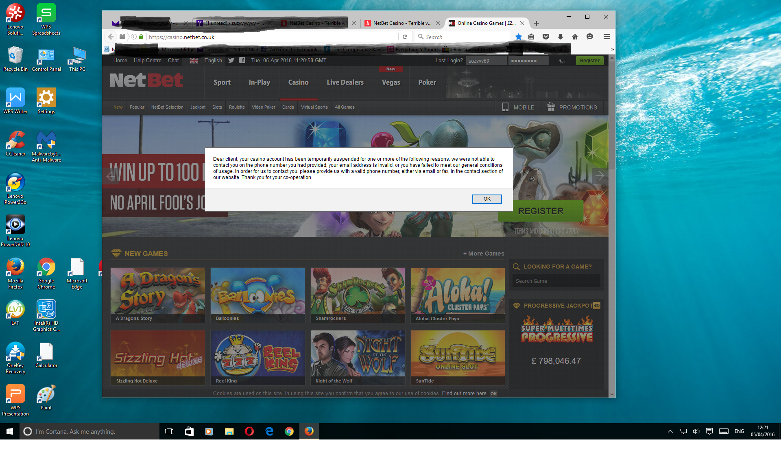This screenshot has height=470, width=781.
Task: Open the MOBILE page
Action: pos(519,107)
